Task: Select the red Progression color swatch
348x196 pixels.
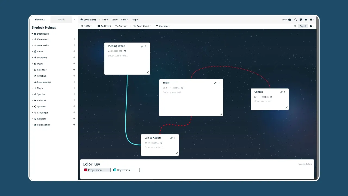Action: (x=86, y=170)
